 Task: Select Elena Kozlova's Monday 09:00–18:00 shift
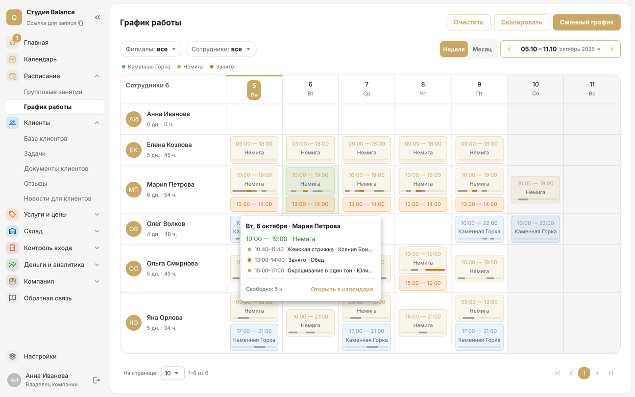[x=254, y=150]
